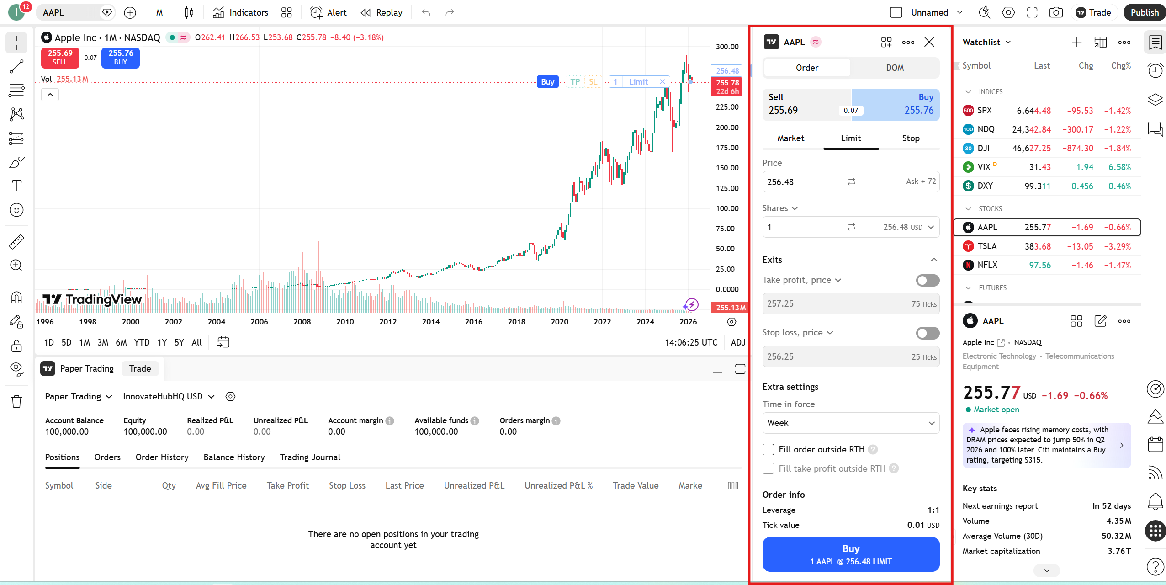Select the crosshair cursor tool

tap(16, 43)
